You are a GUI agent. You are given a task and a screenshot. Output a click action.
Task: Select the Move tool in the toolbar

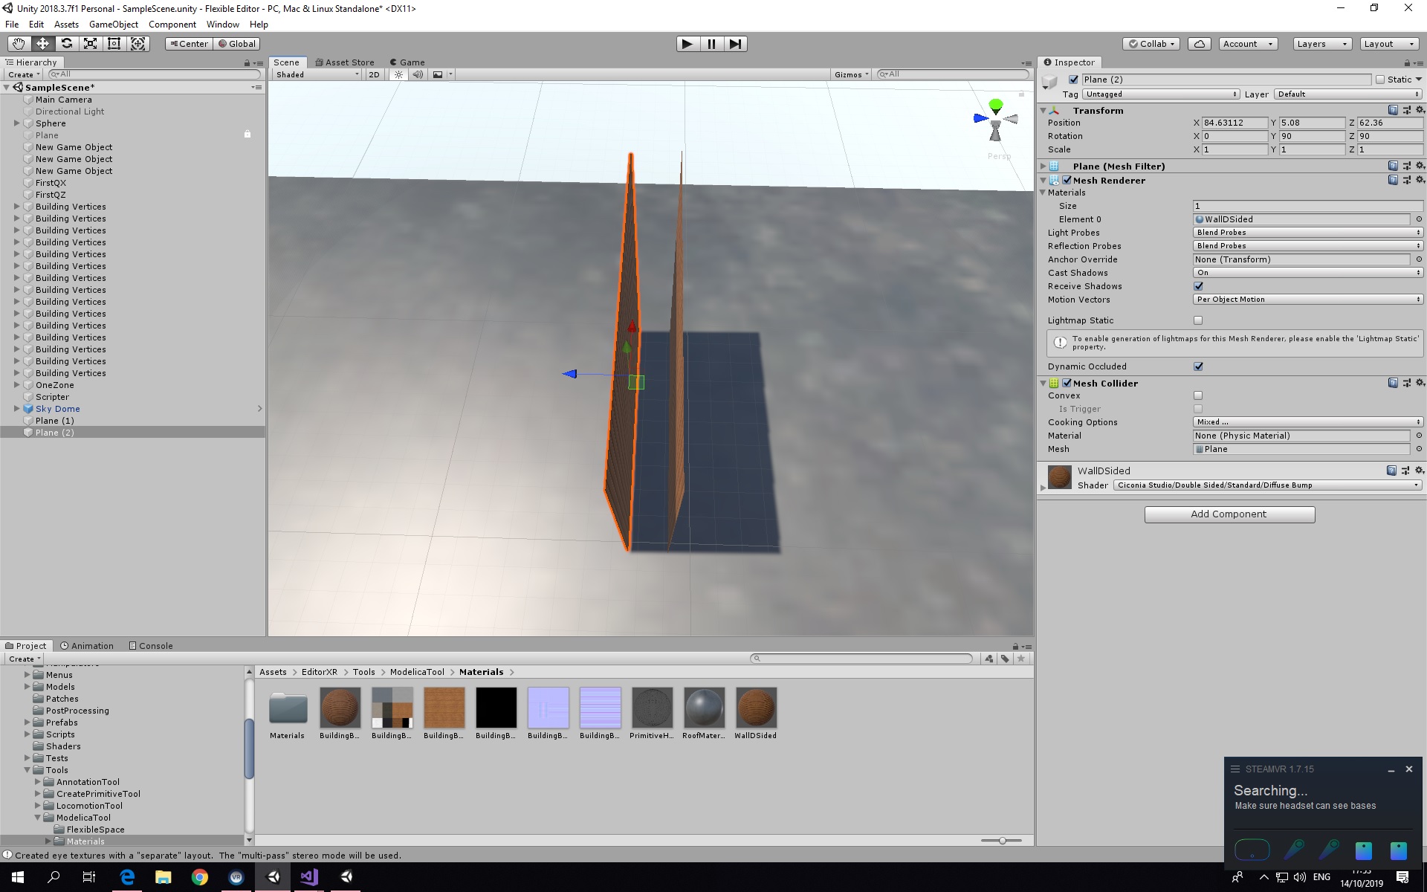[x=42, y=44]
